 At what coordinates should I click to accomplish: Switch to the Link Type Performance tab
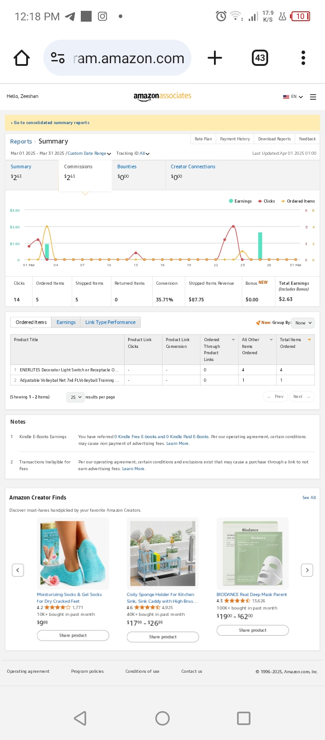tap(111, 322)
